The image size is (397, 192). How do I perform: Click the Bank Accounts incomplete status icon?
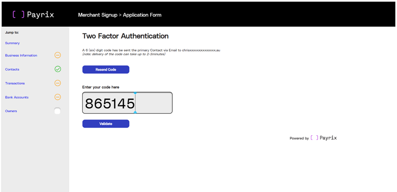pyautogui.click(x=58, y=97)
